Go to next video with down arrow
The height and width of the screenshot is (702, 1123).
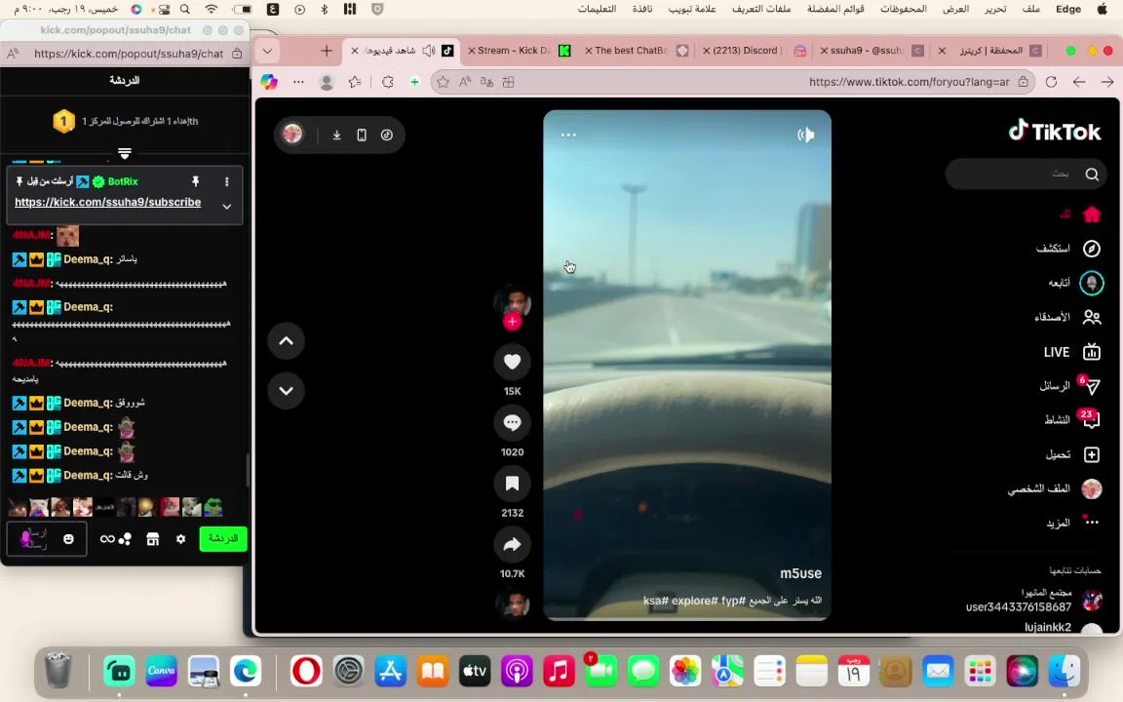click(x=286, y=390)
